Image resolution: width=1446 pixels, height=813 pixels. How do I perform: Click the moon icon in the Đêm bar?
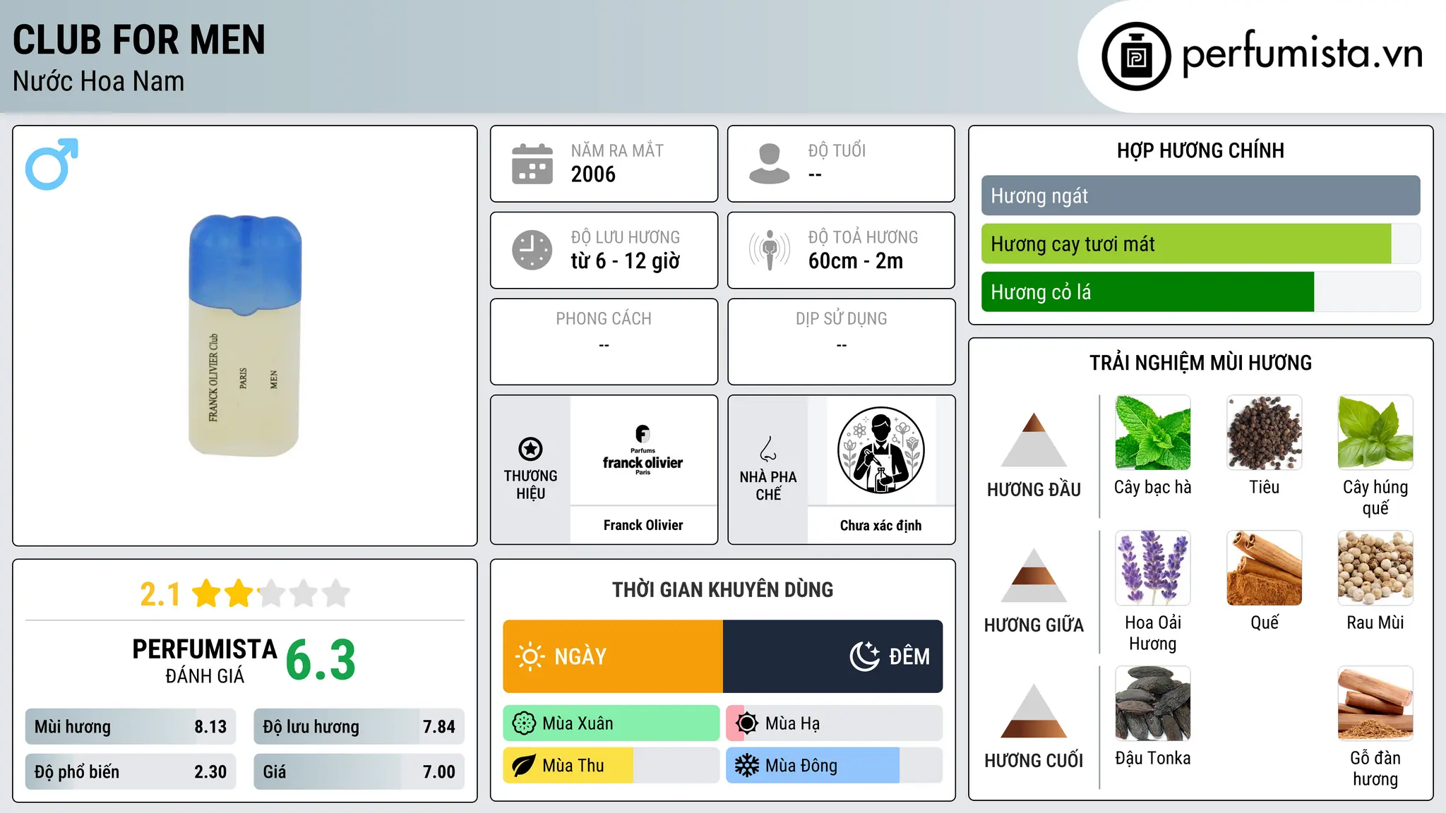tap(865, 656)
